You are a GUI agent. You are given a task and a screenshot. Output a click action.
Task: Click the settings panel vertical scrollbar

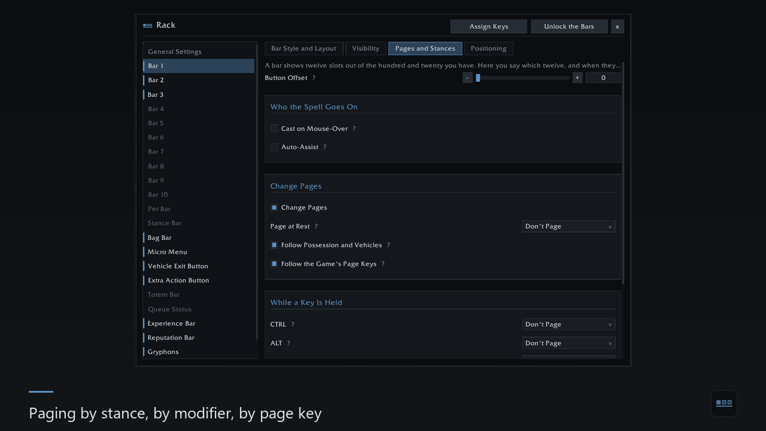[x=623, y=174]
